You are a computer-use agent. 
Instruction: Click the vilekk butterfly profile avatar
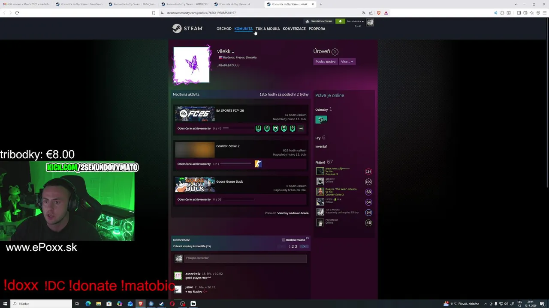tap(192, 65)
